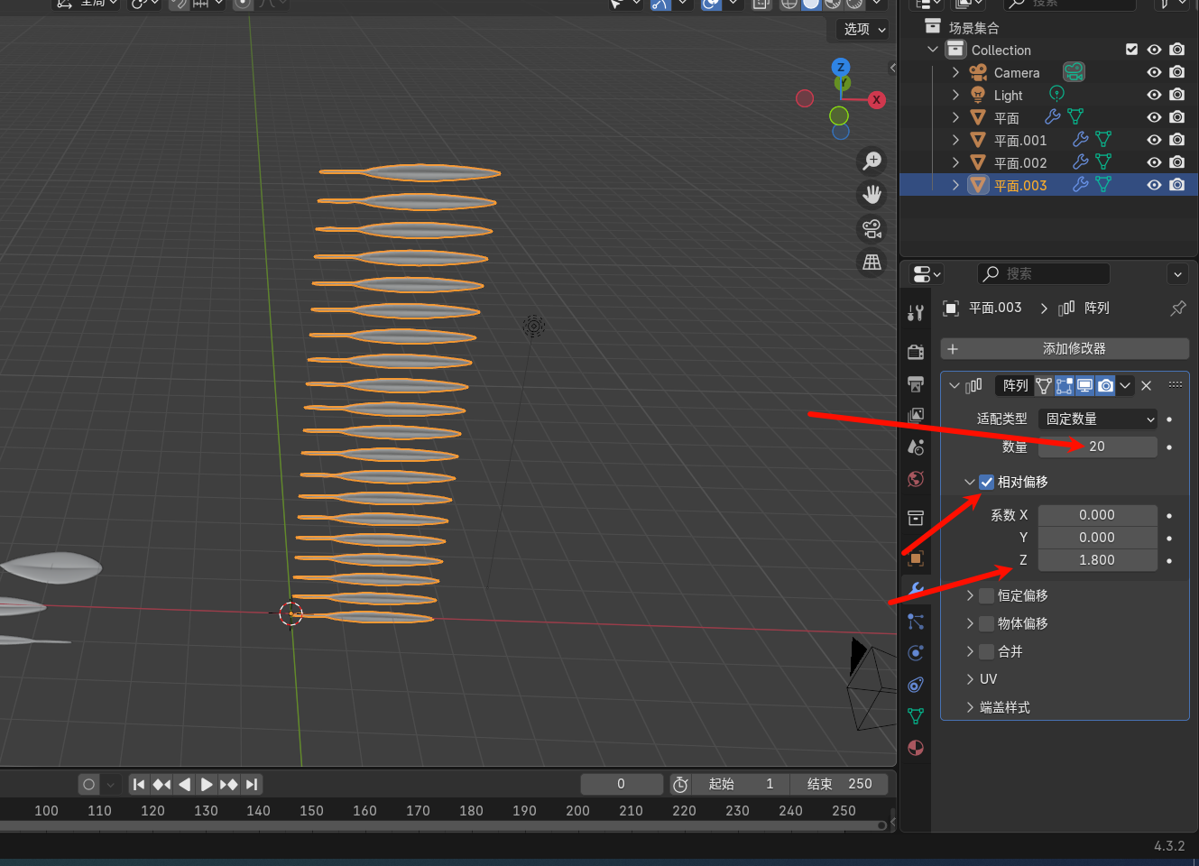
Task: Switch perspective/orthographic grid icon
Action: tap(872, 263)
